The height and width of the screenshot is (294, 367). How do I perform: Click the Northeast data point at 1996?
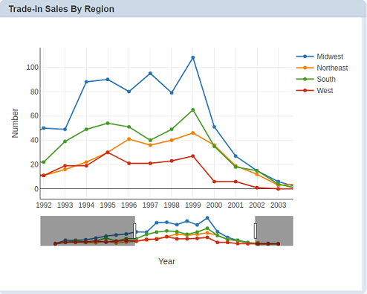129,139
